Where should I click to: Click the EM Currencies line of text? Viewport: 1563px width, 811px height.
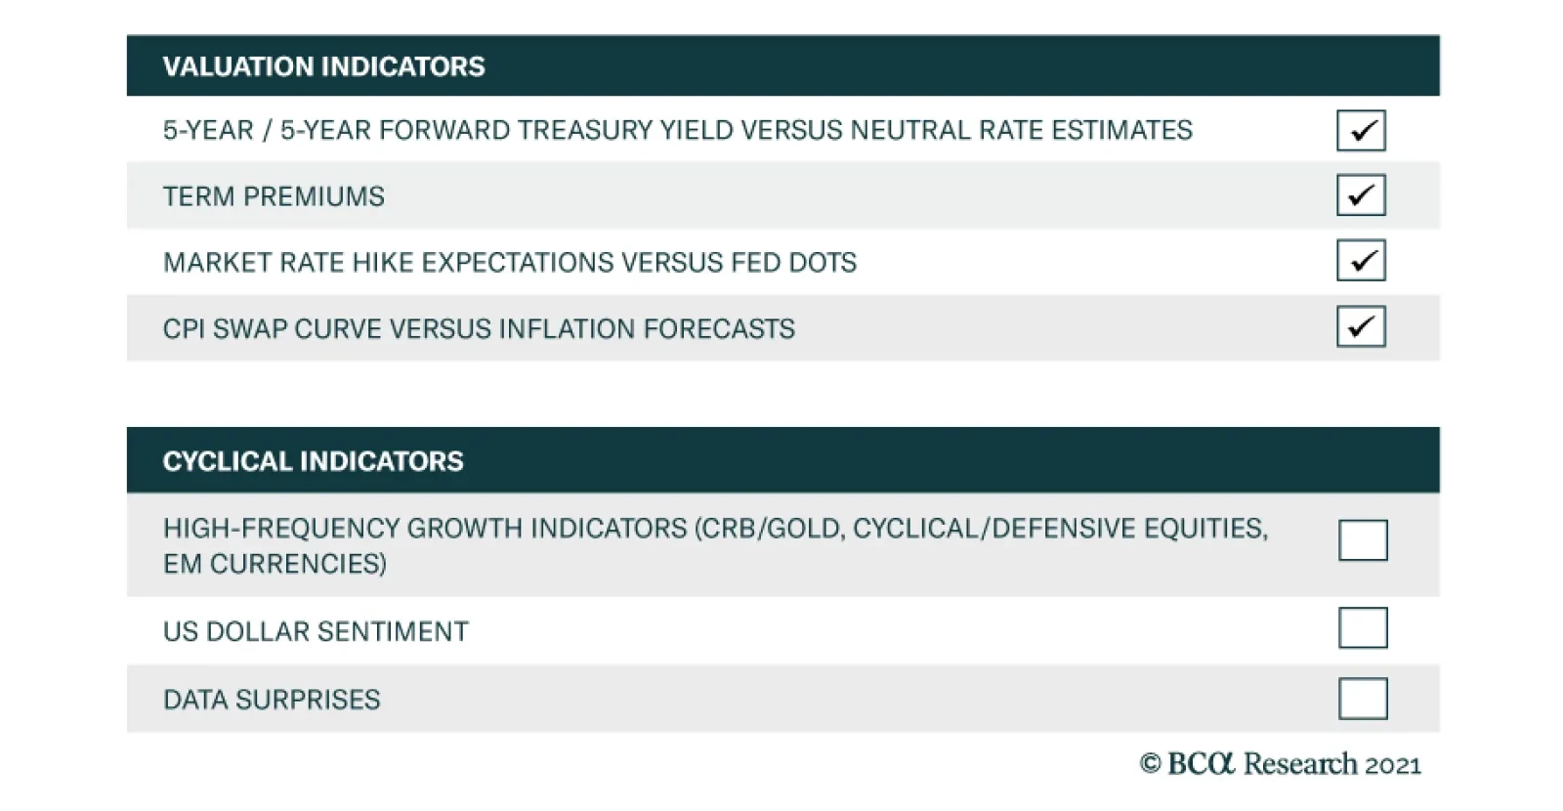(275, 564)
